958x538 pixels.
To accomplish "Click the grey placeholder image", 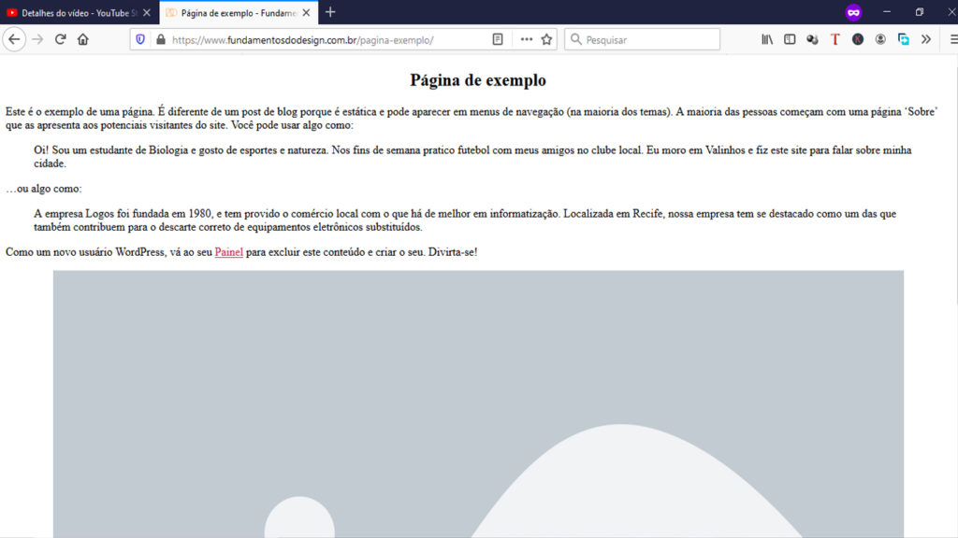I will pyautogui.click(x=478, y=403).
